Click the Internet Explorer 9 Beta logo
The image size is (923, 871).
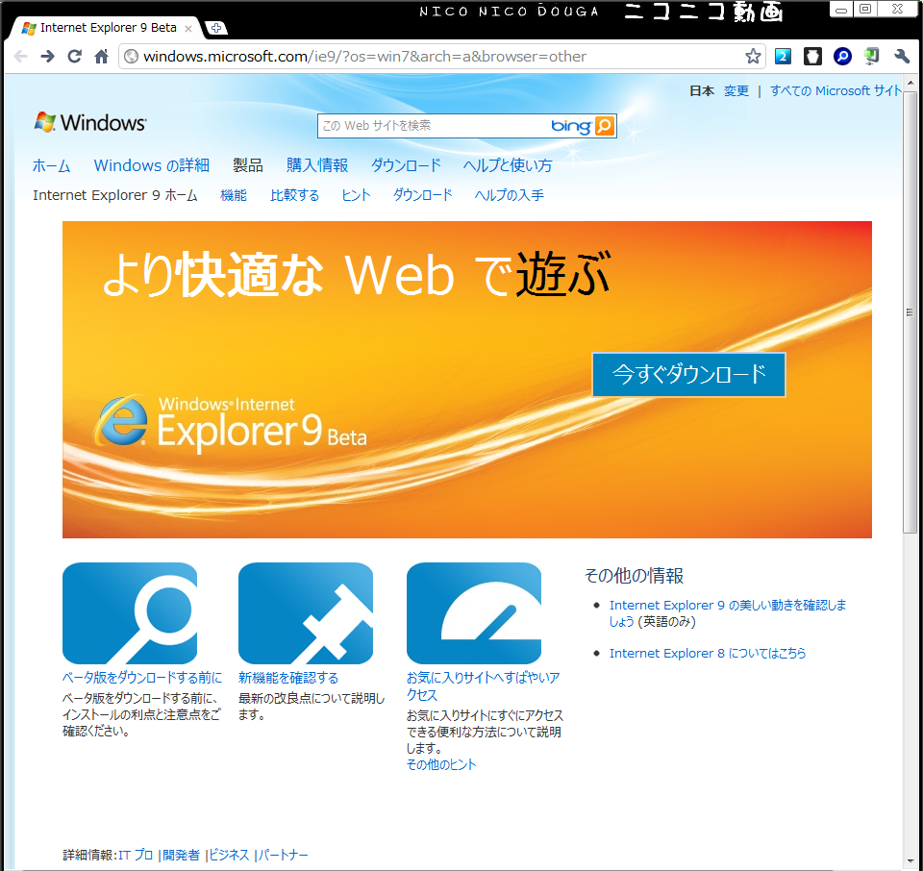(231, 422)
